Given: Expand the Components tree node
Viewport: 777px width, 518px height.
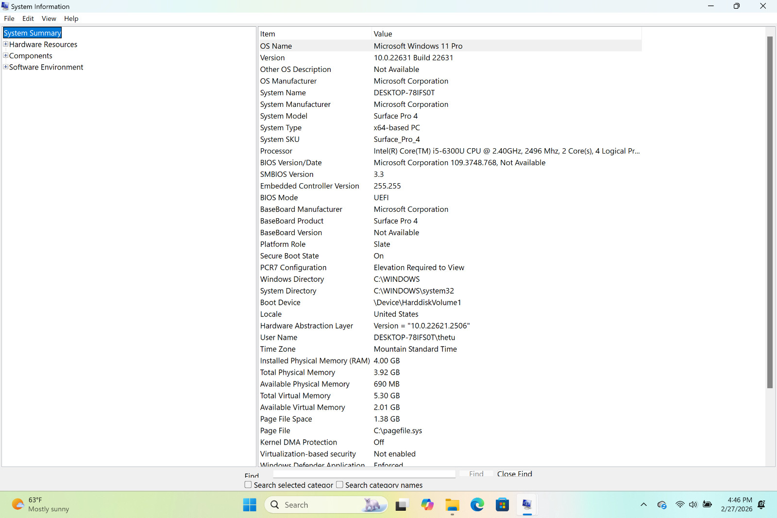Looking at the screenshot, I should click(6, 55).
